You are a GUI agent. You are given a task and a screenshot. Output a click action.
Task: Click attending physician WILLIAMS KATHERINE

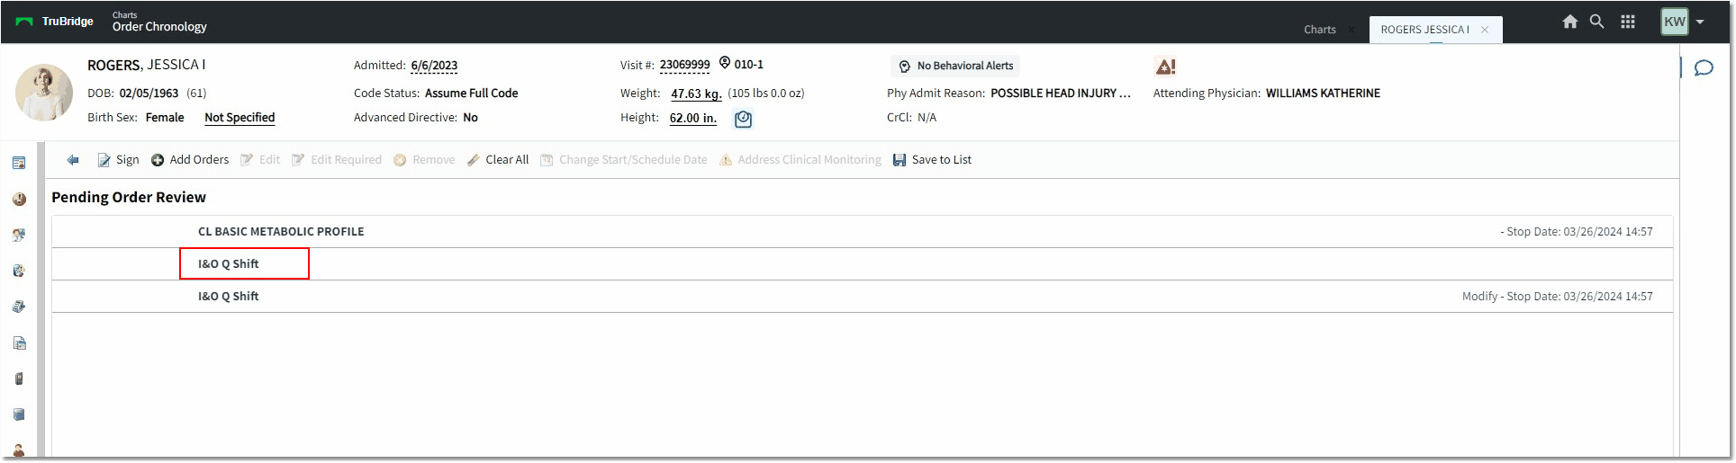click(x=1323, y=93)
